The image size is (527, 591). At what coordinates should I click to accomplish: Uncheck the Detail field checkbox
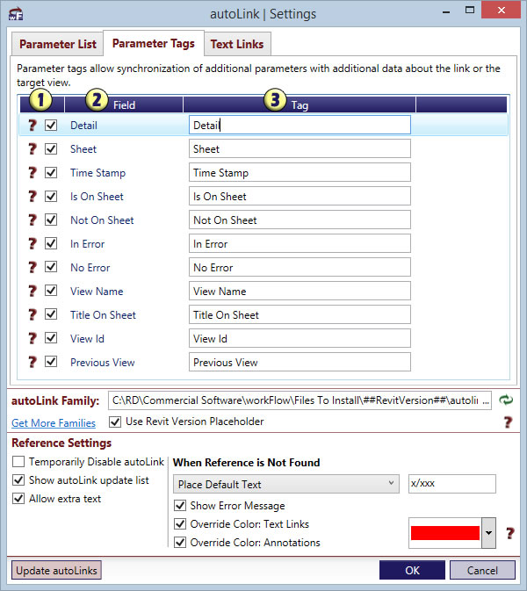pyautogui.click(x=51, y=125)
